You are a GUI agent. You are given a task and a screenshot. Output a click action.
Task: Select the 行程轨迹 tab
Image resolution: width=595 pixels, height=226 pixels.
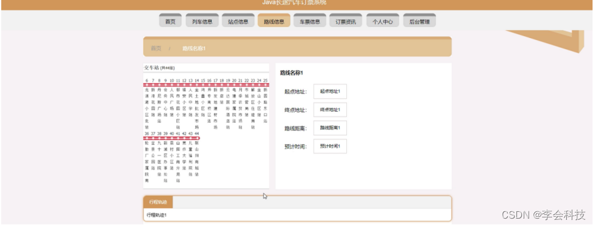point(158,202)
